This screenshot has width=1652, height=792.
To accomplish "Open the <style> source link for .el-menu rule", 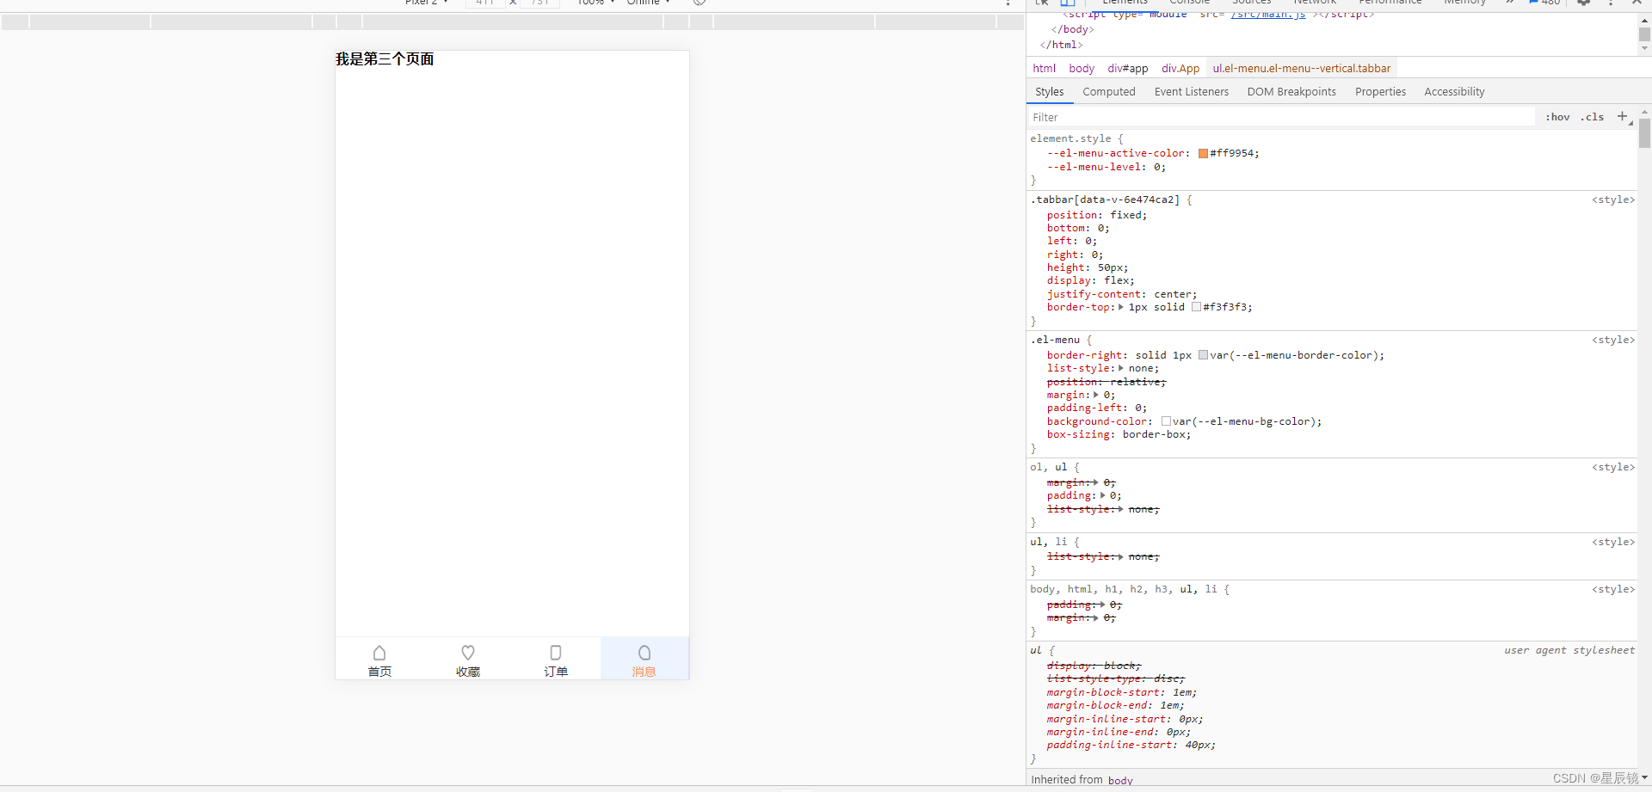I will pos(1612,340).
